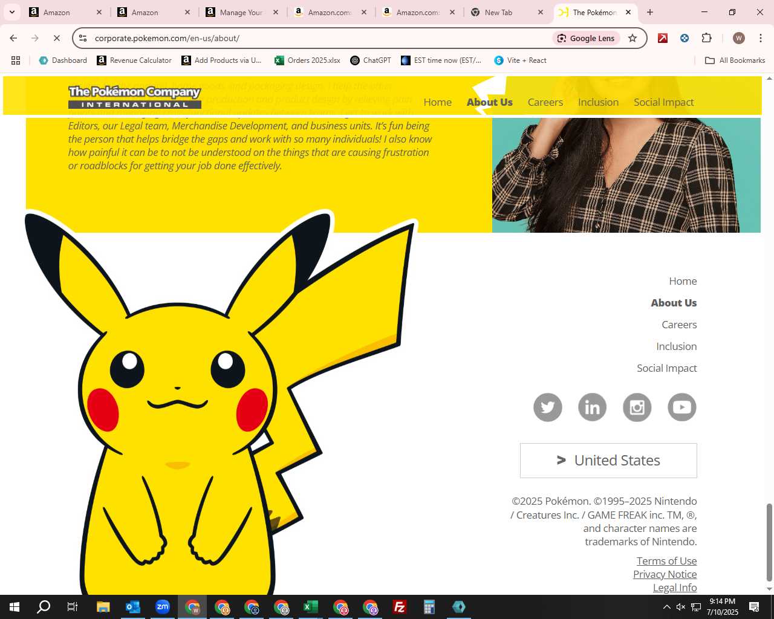This screenshot has width=774, height=619.
Task: Open a new tab with plus button
Action: click(x=650, y=12)
